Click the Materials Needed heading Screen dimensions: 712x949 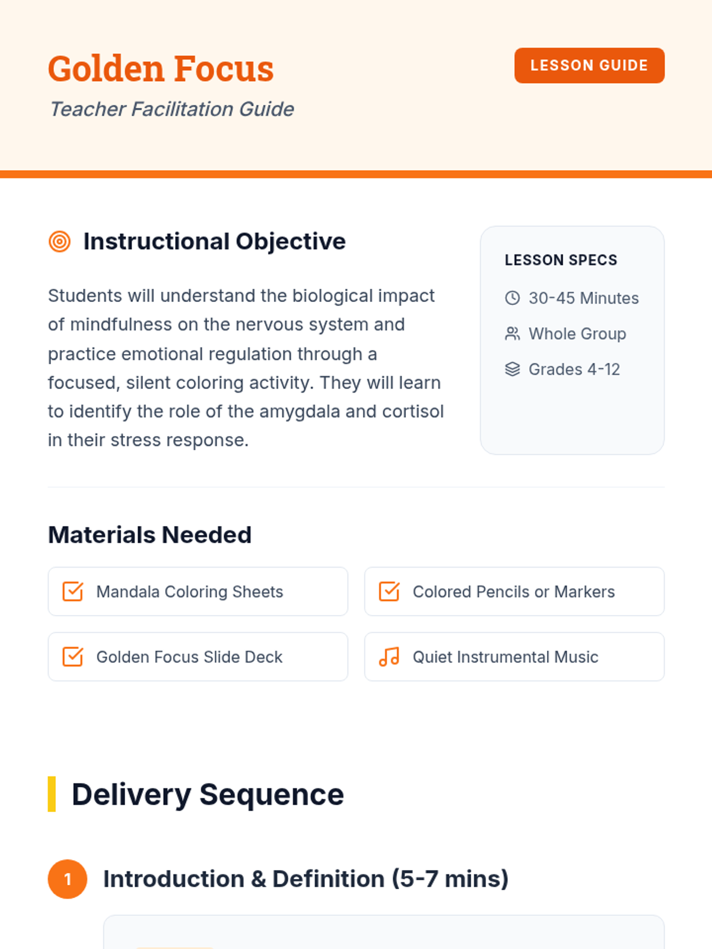[150, 535]
